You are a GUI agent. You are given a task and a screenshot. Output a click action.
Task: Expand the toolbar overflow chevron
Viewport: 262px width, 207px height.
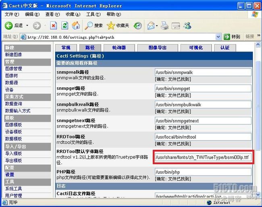(259, 35)
